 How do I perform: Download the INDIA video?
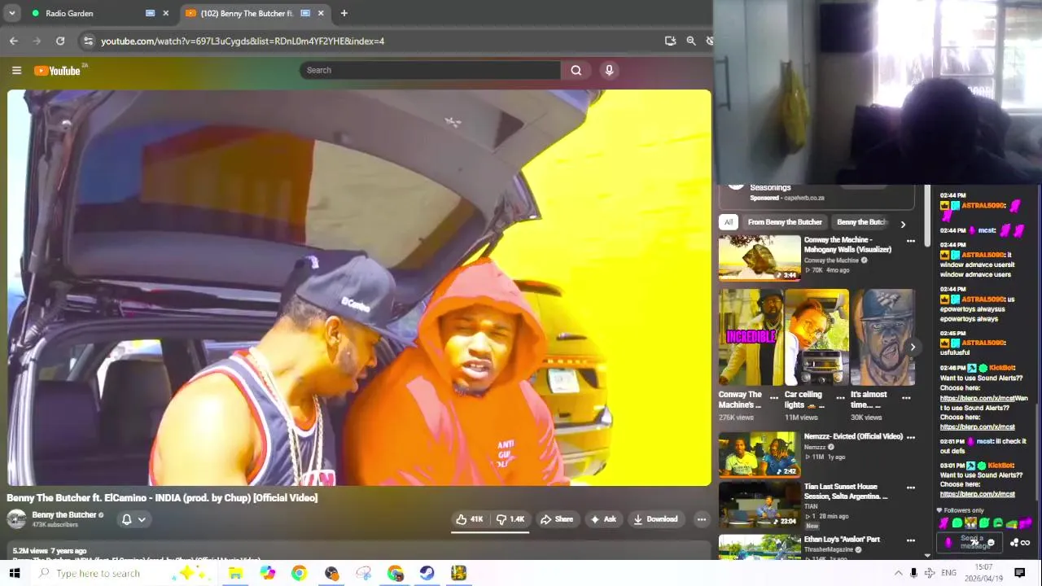click(x=655, y=519)
